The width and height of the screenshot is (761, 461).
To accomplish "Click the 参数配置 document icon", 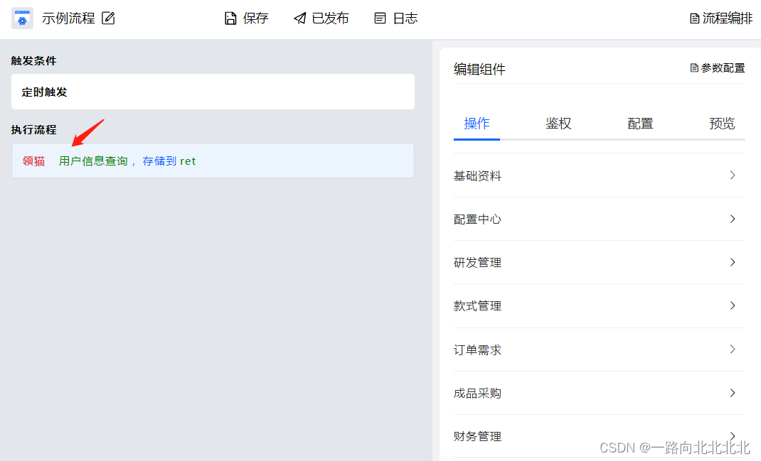I will [694, 68].
